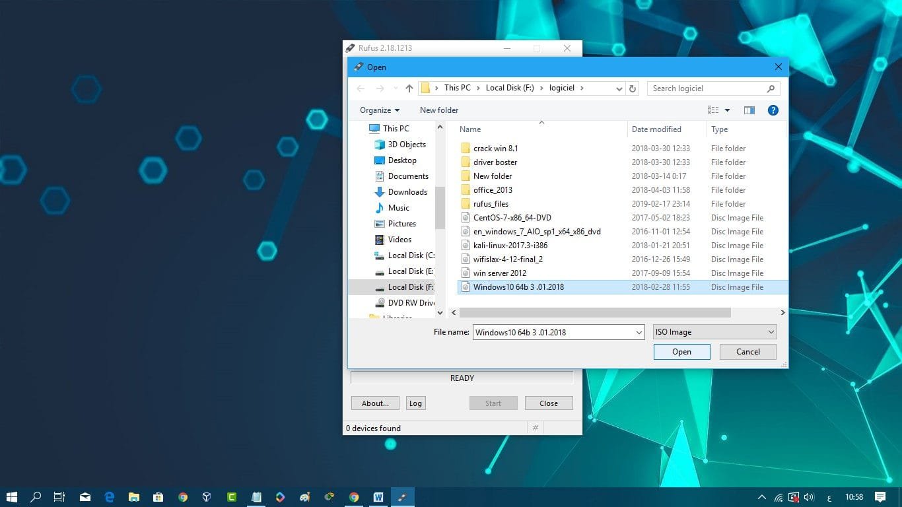
Task: Click New folder in the toolbar
Action: 438,110
